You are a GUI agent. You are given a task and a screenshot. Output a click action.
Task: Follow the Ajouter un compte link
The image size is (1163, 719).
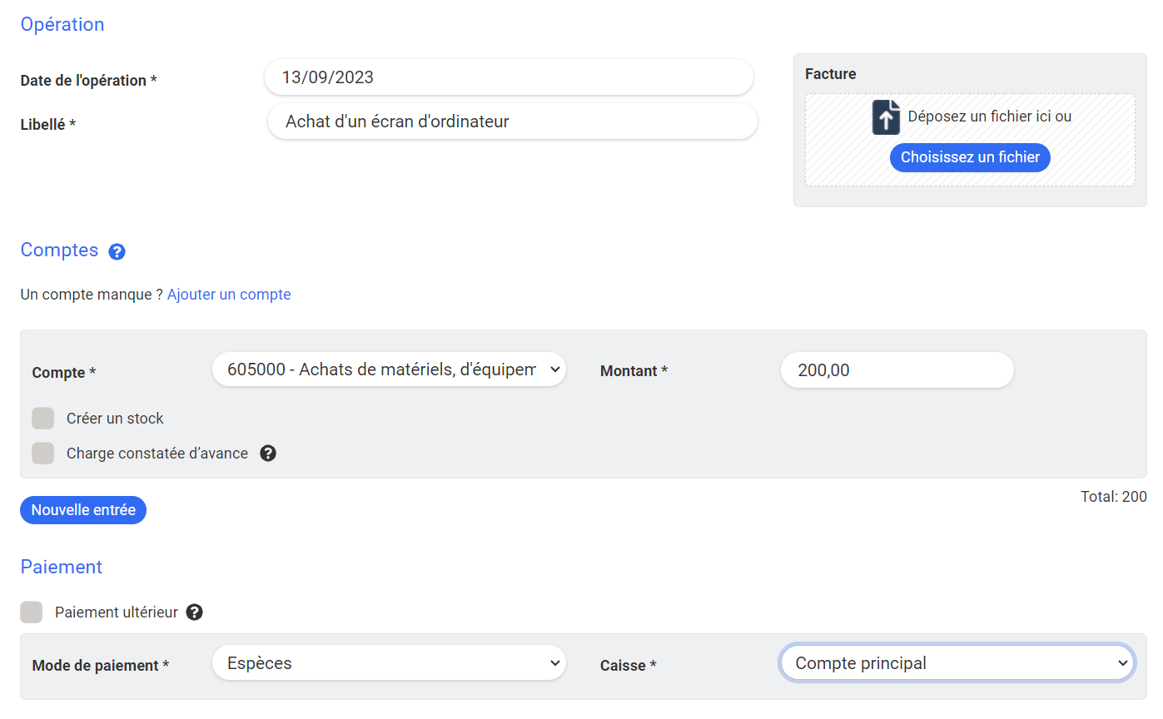229,295
